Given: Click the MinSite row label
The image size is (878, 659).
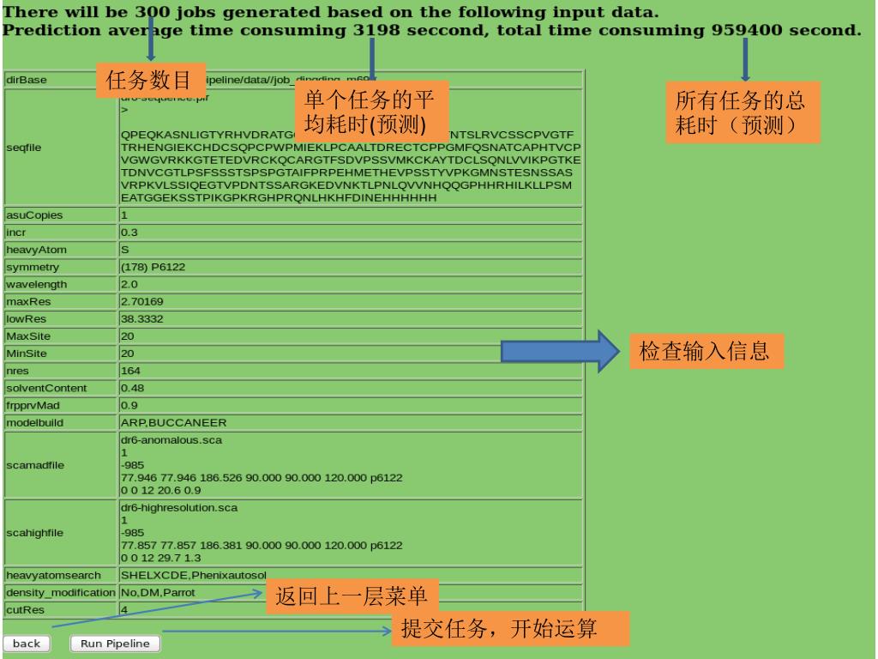Looking at the screenshot, I should [27, 354].
